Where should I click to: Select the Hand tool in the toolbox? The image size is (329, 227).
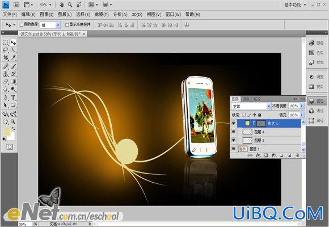(x=6, y=121)
